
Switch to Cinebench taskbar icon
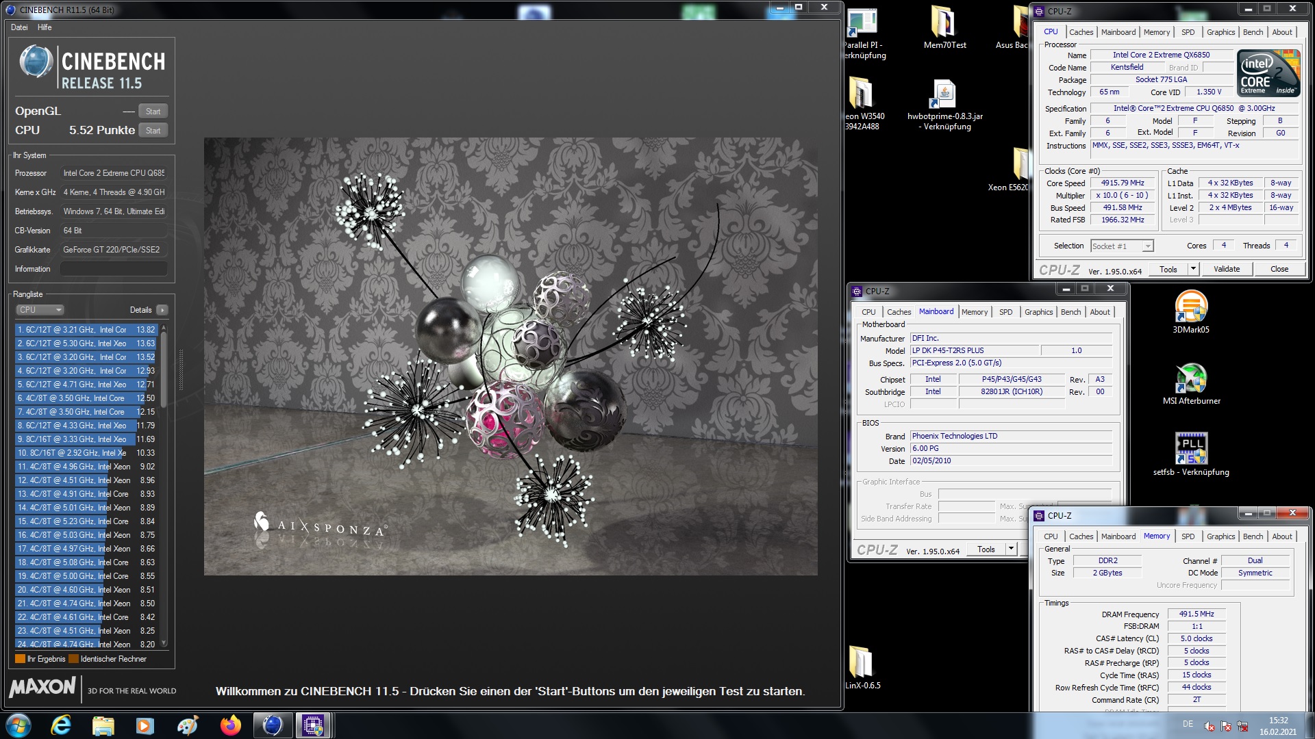[x=272, y=725]
